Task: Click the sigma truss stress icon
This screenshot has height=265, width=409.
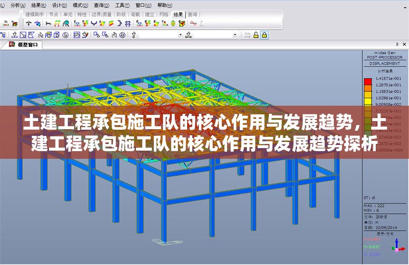Action: [x=139, y=23]
